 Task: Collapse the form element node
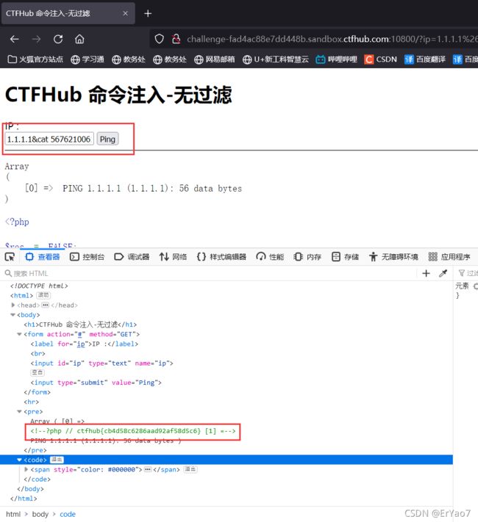point(19,334)
